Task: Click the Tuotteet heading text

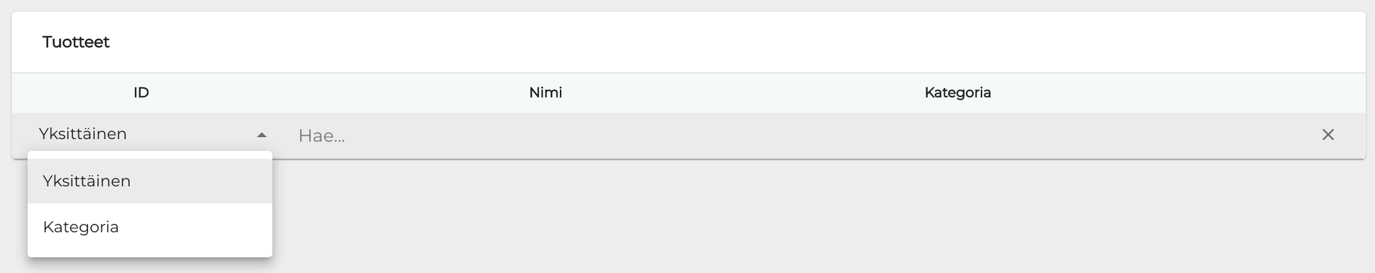Action: pyautogui.click(x=76, y=42)
